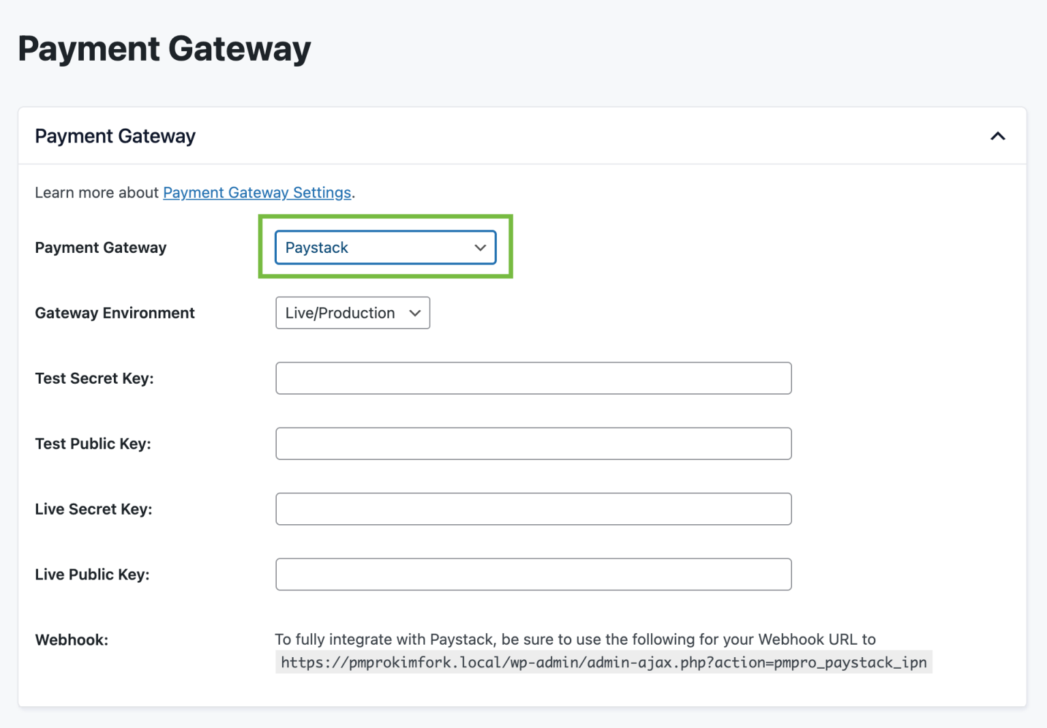Click the Live Secret Key text field
The height and width of the screenshot is (728, 1047).
click(x=533, y=509)
